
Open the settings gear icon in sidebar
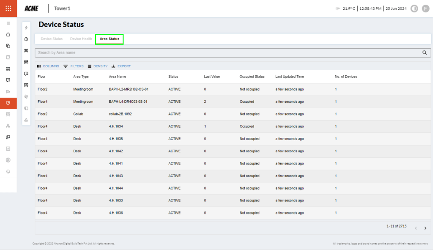pos(8,160)
